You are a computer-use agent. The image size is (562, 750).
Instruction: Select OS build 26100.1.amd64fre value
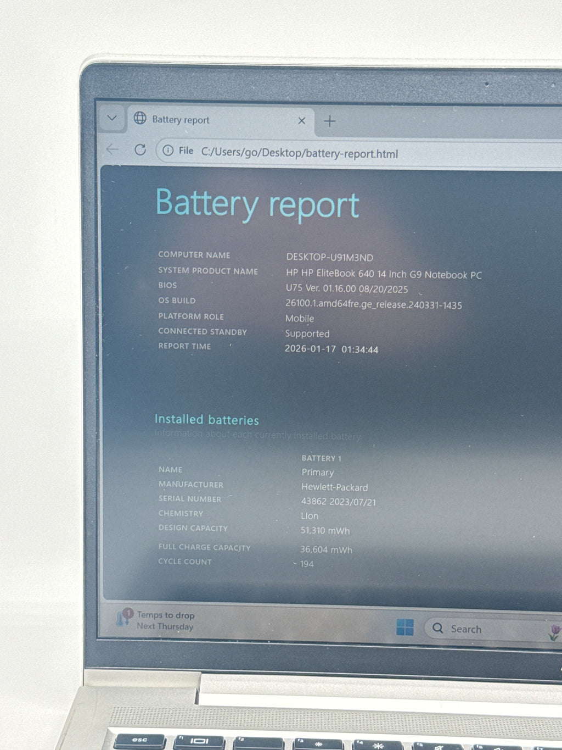pyautogui.click(x=373, y=304)
